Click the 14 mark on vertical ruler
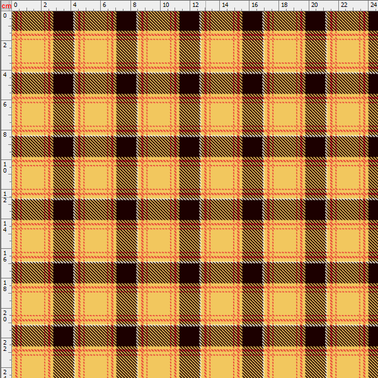The height and width of the screenshot is (378, 378). pos(5,227)
